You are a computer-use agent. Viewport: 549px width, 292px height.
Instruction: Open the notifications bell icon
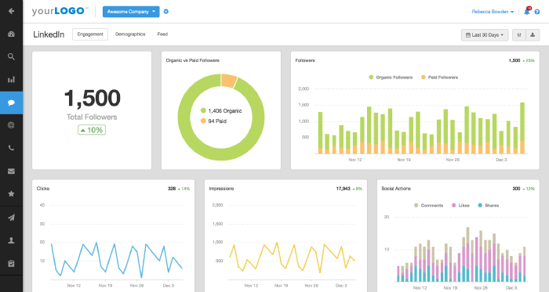[526, 12]
